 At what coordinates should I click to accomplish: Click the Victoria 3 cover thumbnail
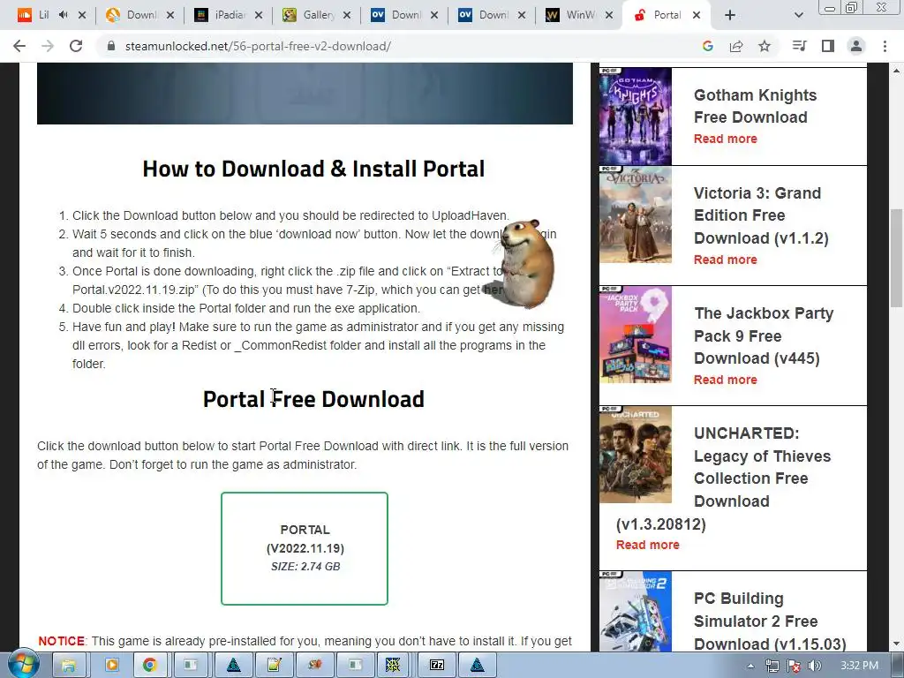pos(636,215)
